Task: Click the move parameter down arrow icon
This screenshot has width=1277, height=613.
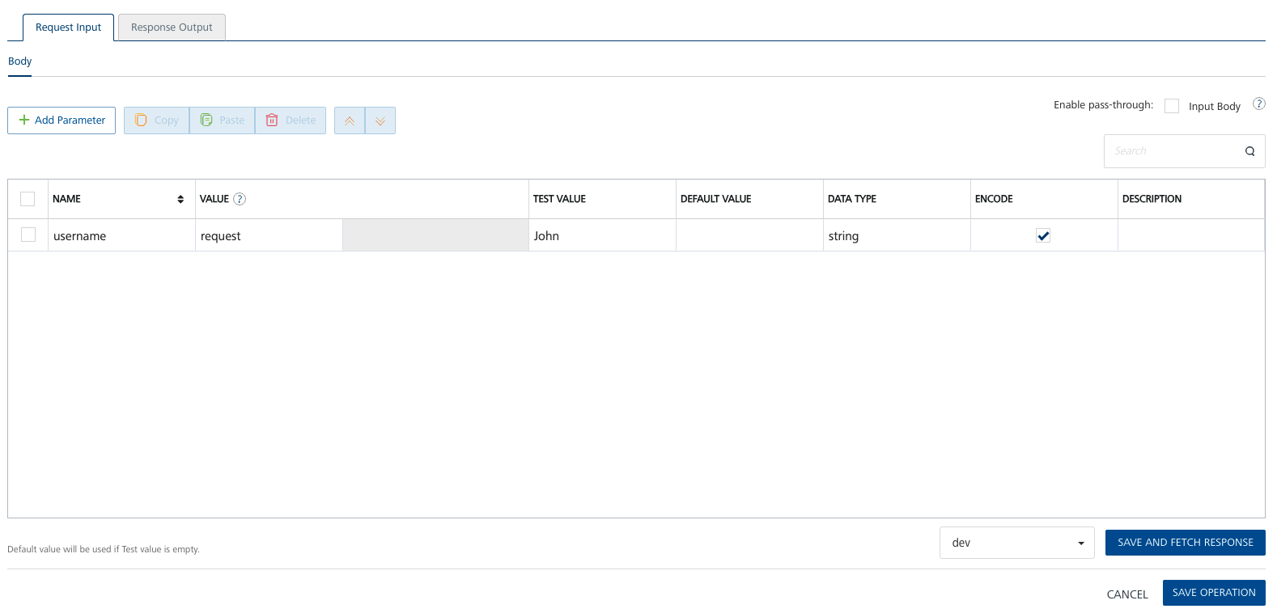Action: click(380, 120)
